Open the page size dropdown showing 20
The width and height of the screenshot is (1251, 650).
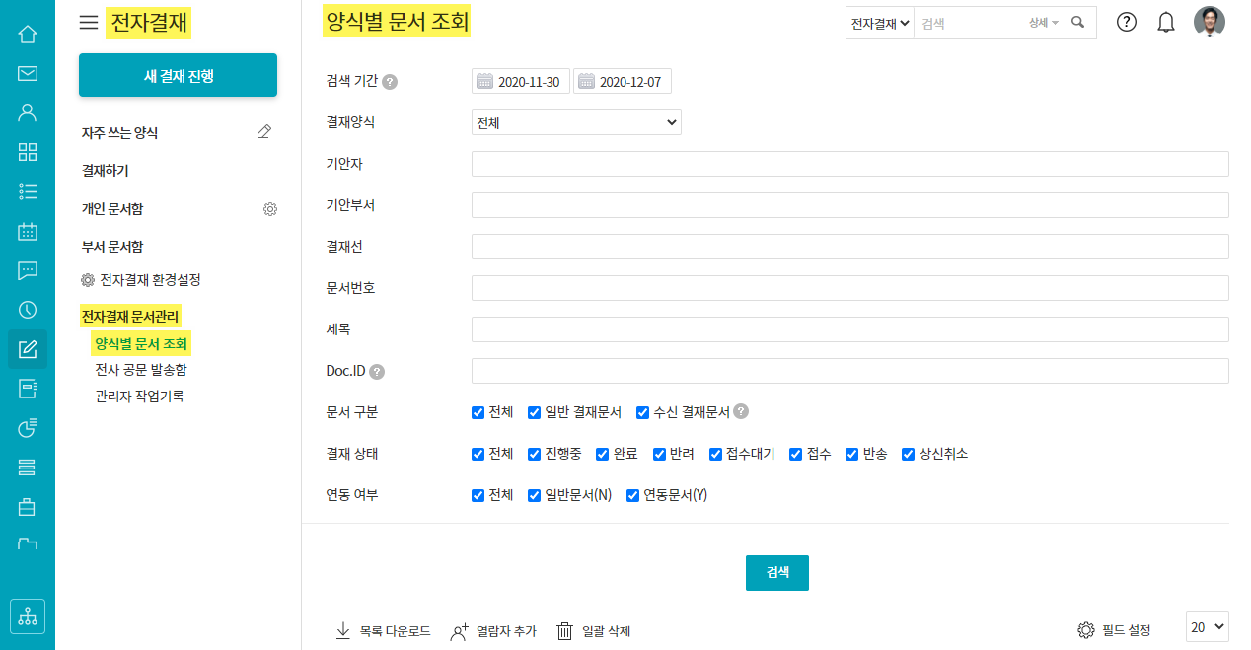1207,626
